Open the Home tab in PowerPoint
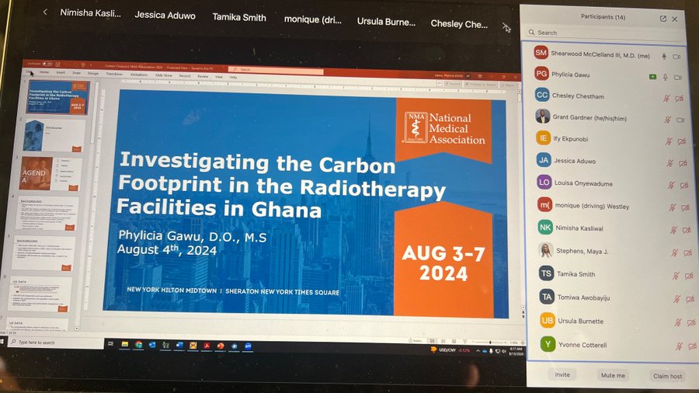Image resolution: width=699 pixels, height=393 pixels. 44,71
